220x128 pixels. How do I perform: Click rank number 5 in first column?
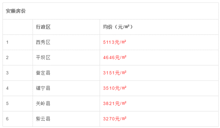[x=7, y=103]
